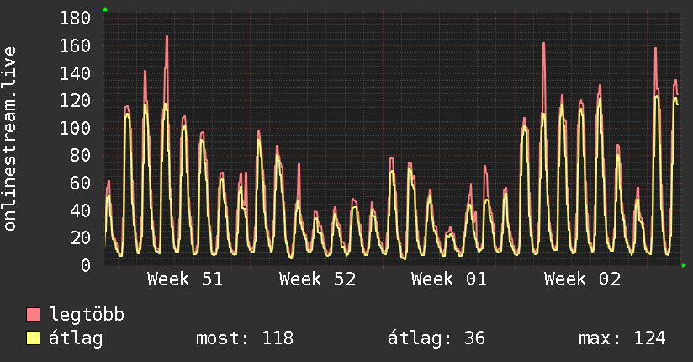The height and width of the screenshot is (362, 693).
Task: Select the átlag legend label beside yellow swatch
Action: pos(76,338)
